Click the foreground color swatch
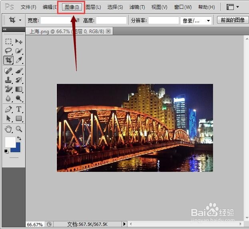Viewport: 249px width, 229px height. pyautogui.click(x=10, y=141)
